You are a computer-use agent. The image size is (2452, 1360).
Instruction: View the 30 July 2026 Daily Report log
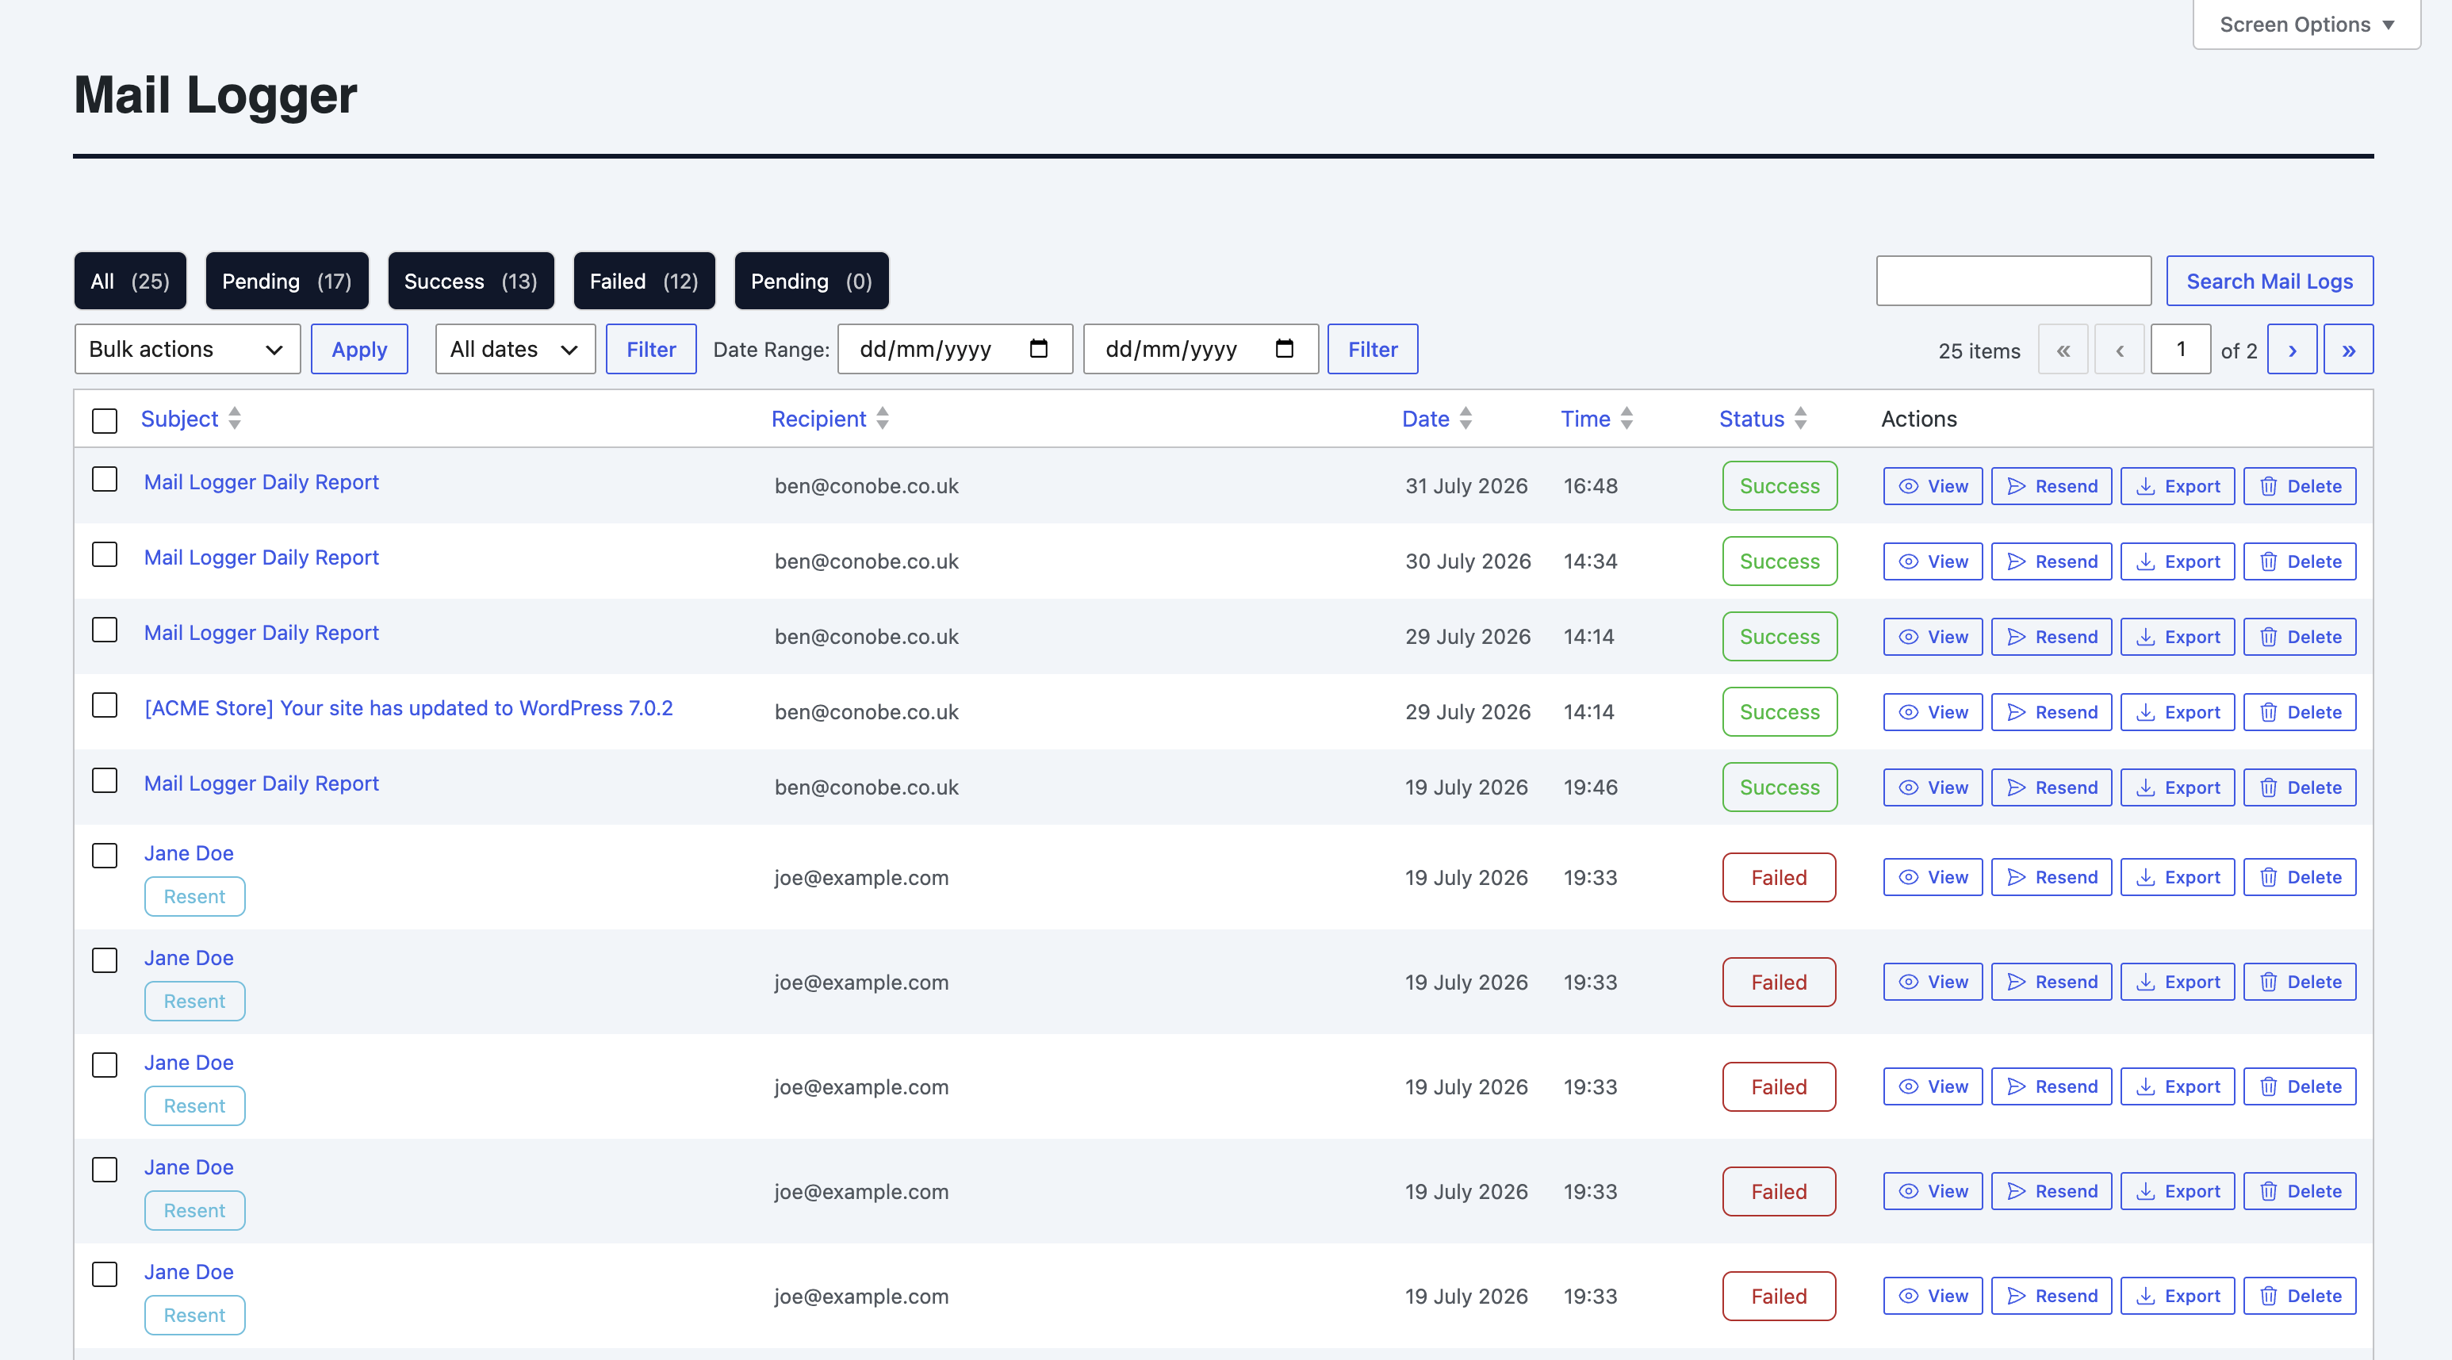(1933, 561)
